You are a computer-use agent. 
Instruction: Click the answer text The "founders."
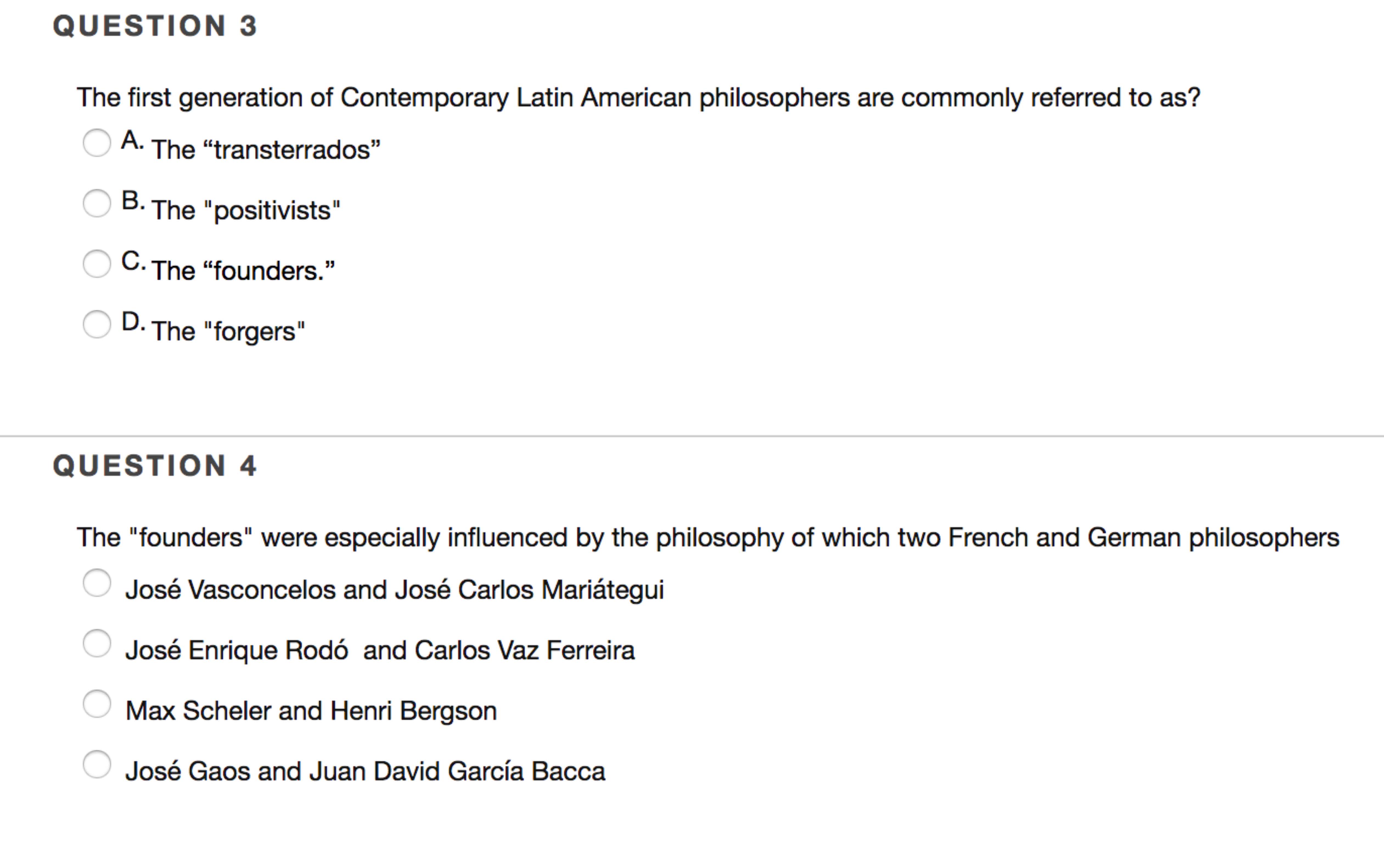(x=243, y=271)
